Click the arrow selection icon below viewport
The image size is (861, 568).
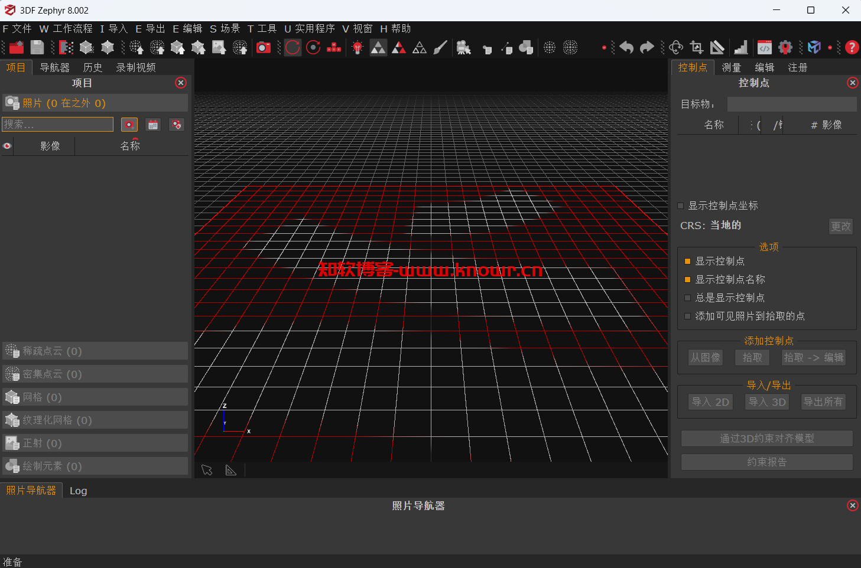click(207, 470)
